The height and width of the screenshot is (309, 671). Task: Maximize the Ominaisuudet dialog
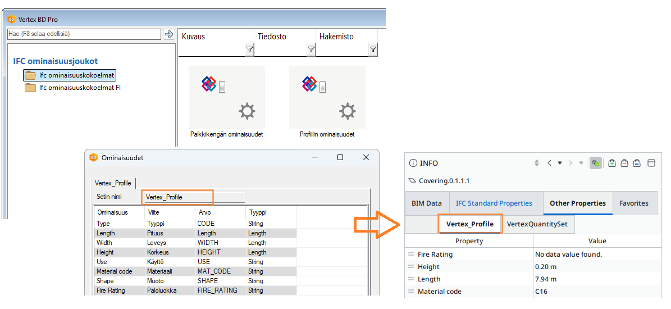click(x=340, y=157)
